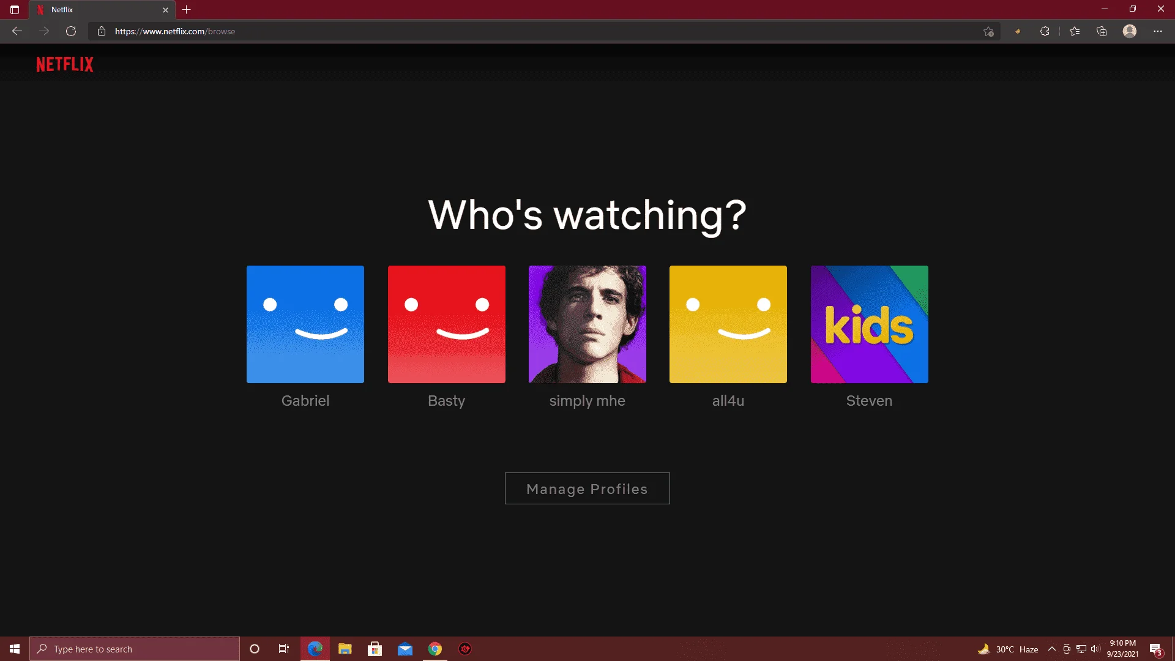The image size is (1175, 661).
Task: Select the Gabriel blue smiley profile avatar
Action: click(x=305, y=324)
